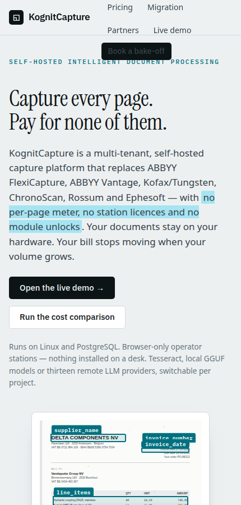This screenshot has width=241, height=505.
Task: Click Open the live demo button
Action: coord(62,288)
